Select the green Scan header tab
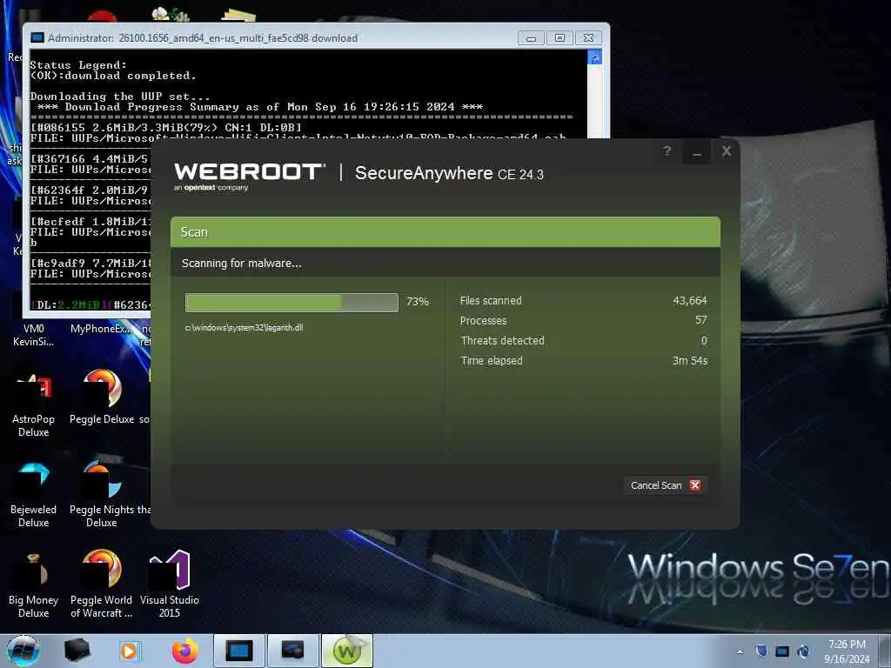This screenshot has width=891, height=668. tap(445, 231)
